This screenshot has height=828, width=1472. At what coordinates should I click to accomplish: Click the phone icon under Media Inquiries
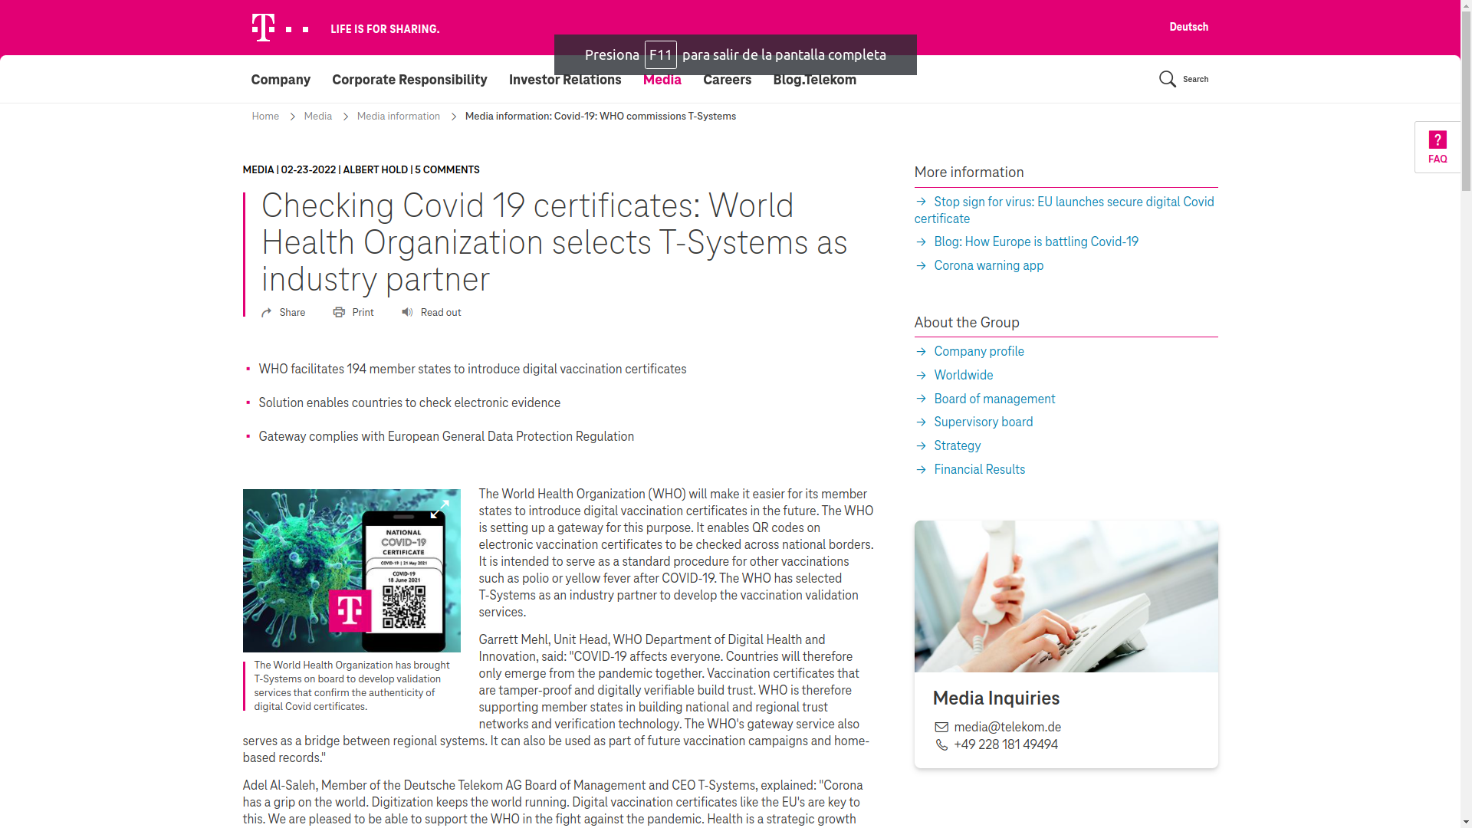point(941,745)
